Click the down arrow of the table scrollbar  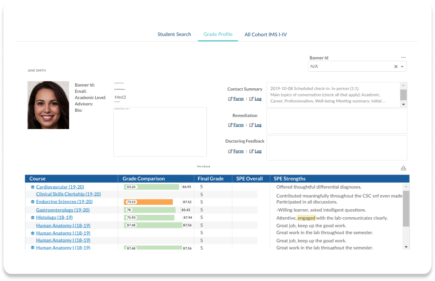pos(406,247)
